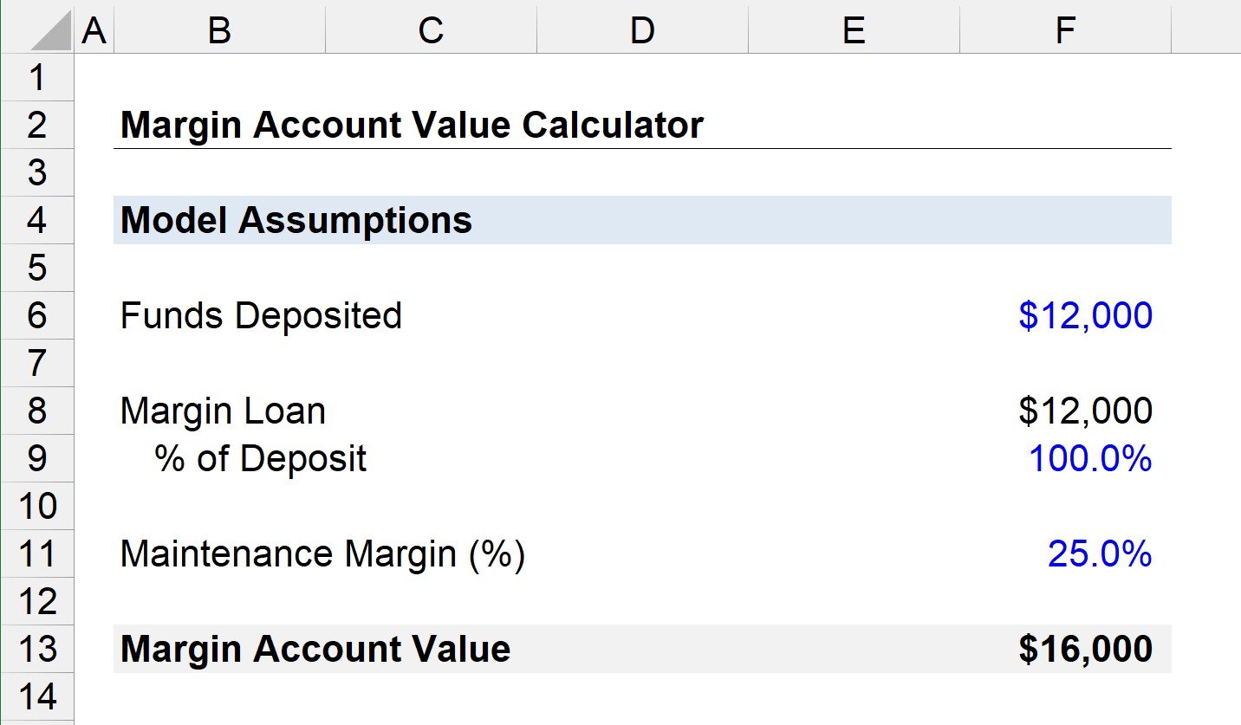Click row header 7
Image resolution: width=1241 pixels, height=725 pixels.
[37, 363]
